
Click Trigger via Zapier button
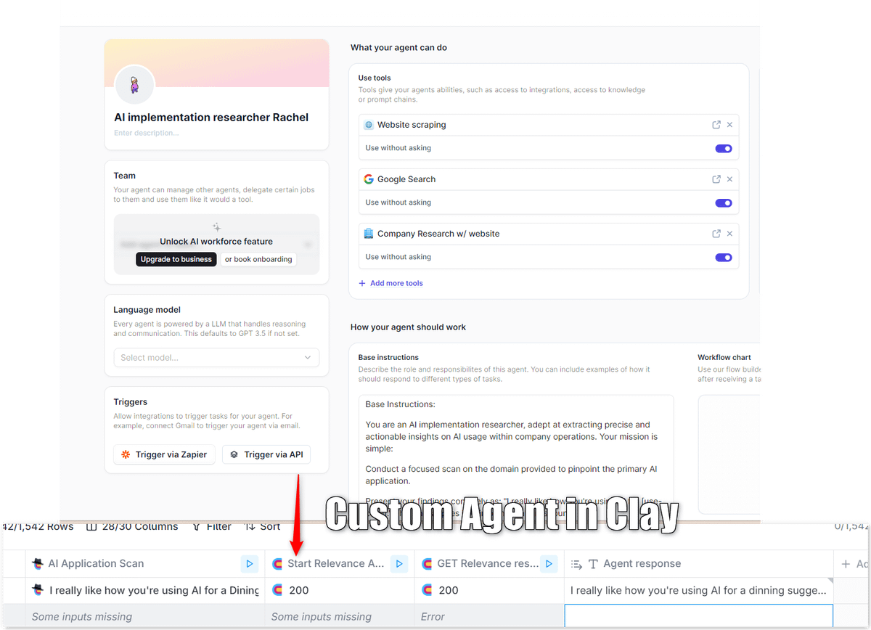[x=164, y=454]
